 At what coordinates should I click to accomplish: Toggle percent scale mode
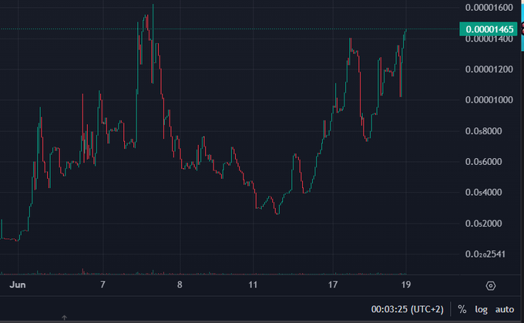(x=462, y=309)
